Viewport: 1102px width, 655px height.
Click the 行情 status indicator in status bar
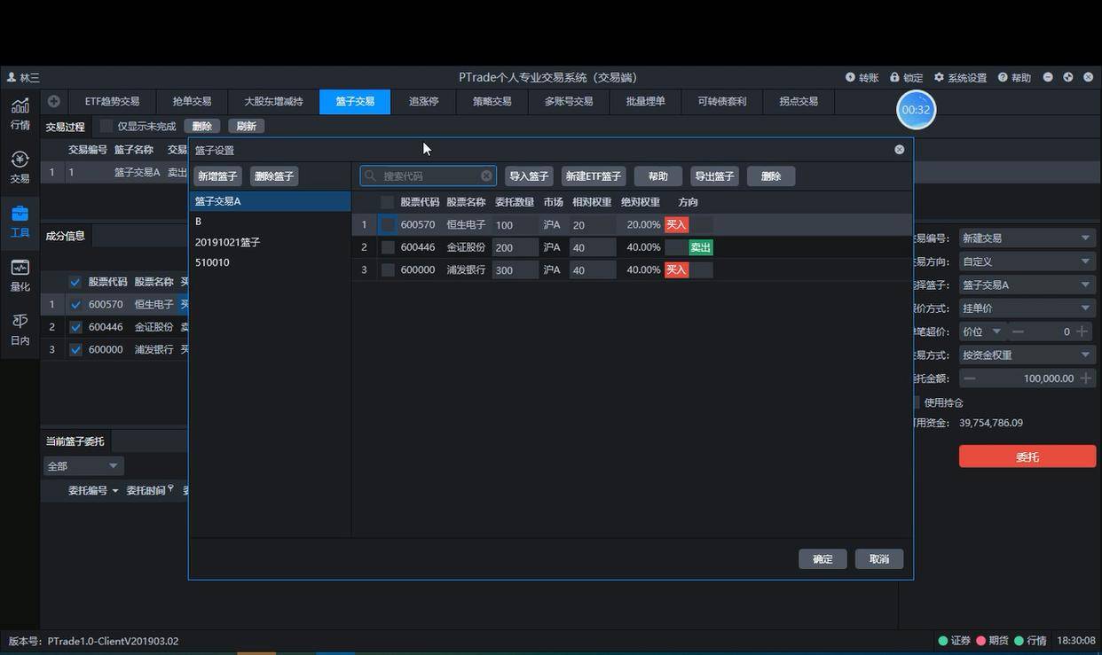click(1019, 640)
